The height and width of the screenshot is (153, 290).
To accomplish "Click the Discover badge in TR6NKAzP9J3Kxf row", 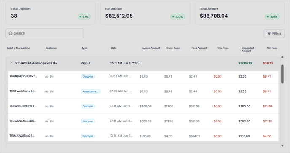I will click(x=88, y=76).
